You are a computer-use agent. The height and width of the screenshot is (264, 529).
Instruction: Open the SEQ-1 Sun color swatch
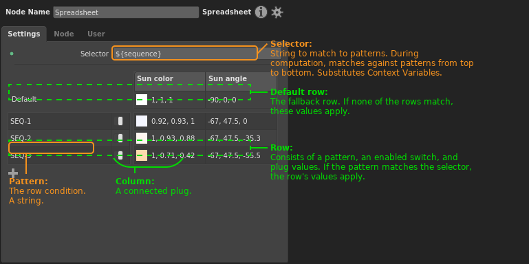(142, 121)
